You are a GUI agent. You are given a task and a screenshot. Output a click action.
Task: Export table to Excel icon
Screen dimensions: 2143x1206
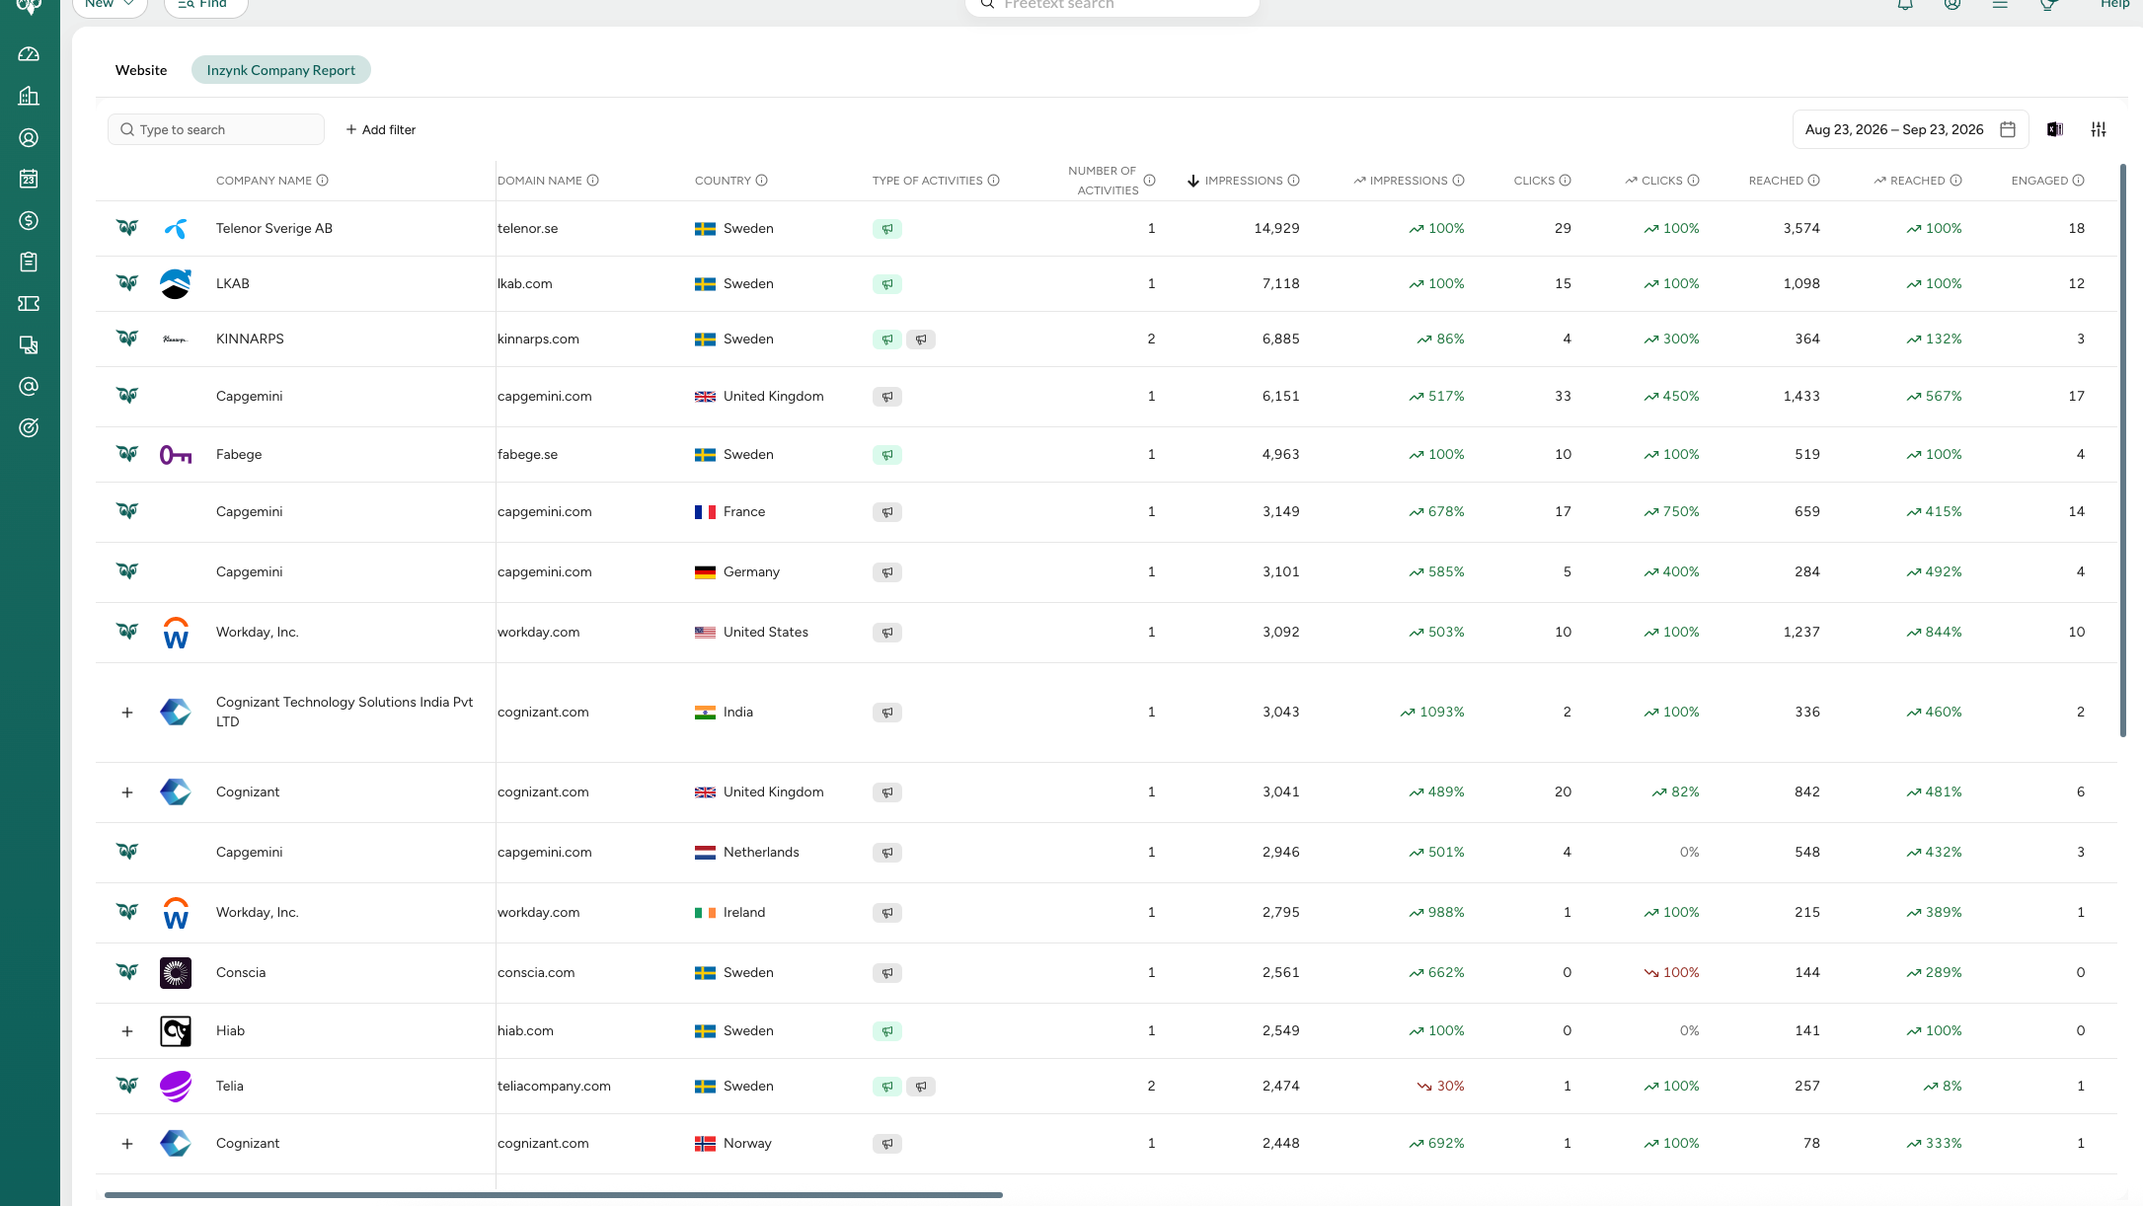[x=2055, y=129]
